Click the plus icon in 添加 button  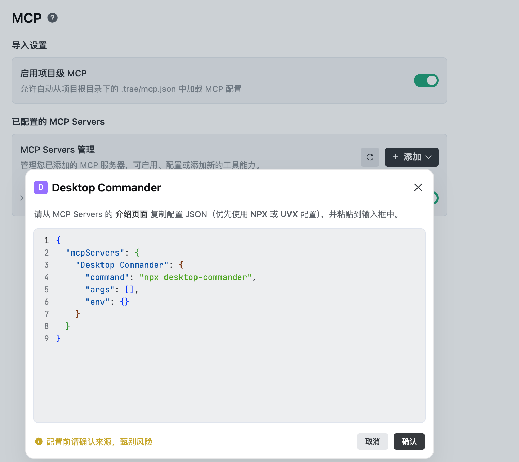[x=395, y=157]
